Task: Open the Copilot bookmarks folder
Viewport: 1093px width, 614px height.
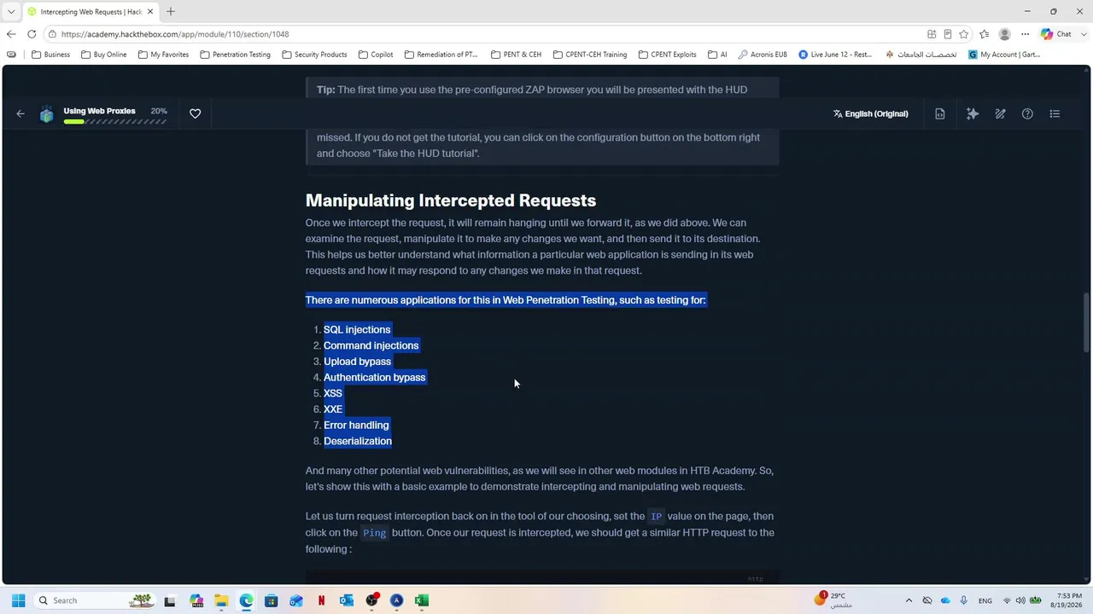Action: (x=376, y=55)
